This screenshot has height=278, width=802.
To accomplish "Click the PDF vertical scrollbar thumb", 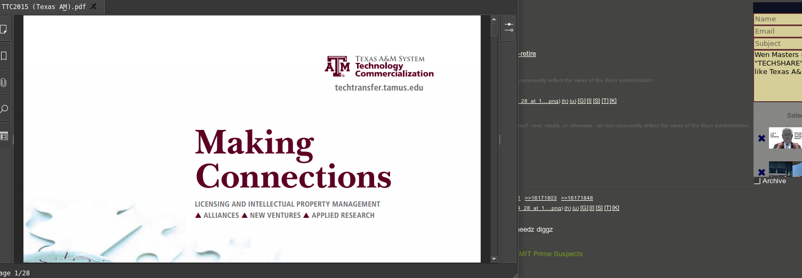I will coord(494,30).
